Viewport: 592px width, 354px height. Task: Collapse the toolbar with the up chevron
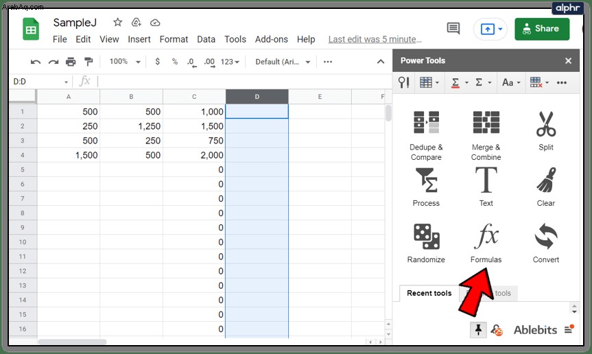click(381, 62)
